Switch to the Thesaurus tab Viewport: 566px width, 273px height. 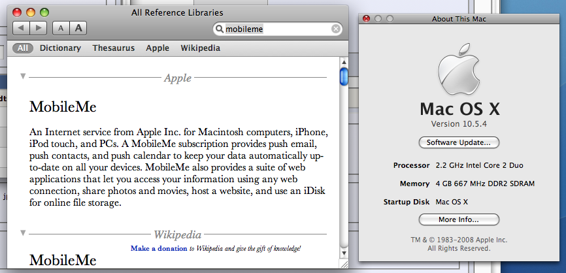113,48
